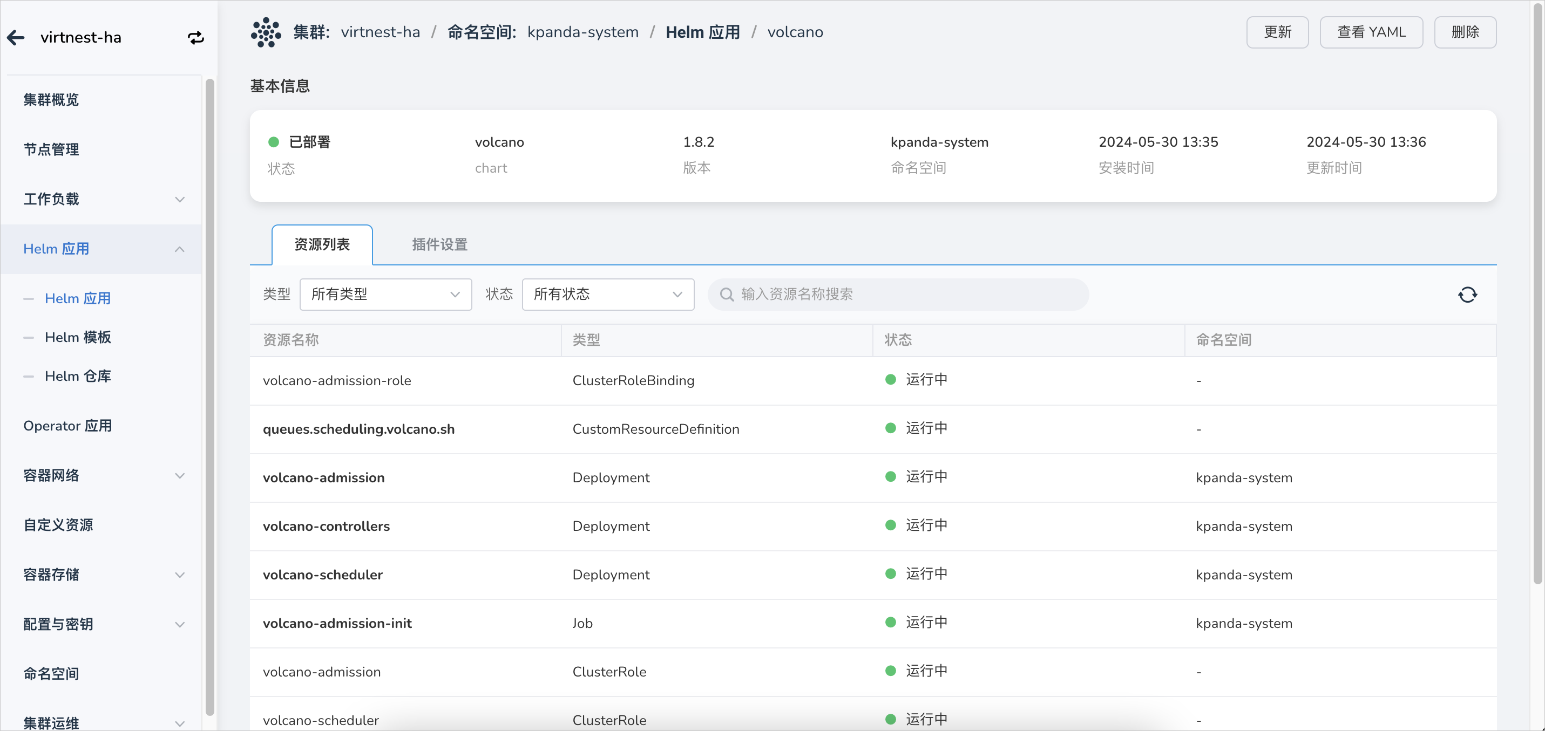This screenshot has height=731, width=1545.
Task: Click ClusterRoleBinding type cell
Action: pos(633,381)
